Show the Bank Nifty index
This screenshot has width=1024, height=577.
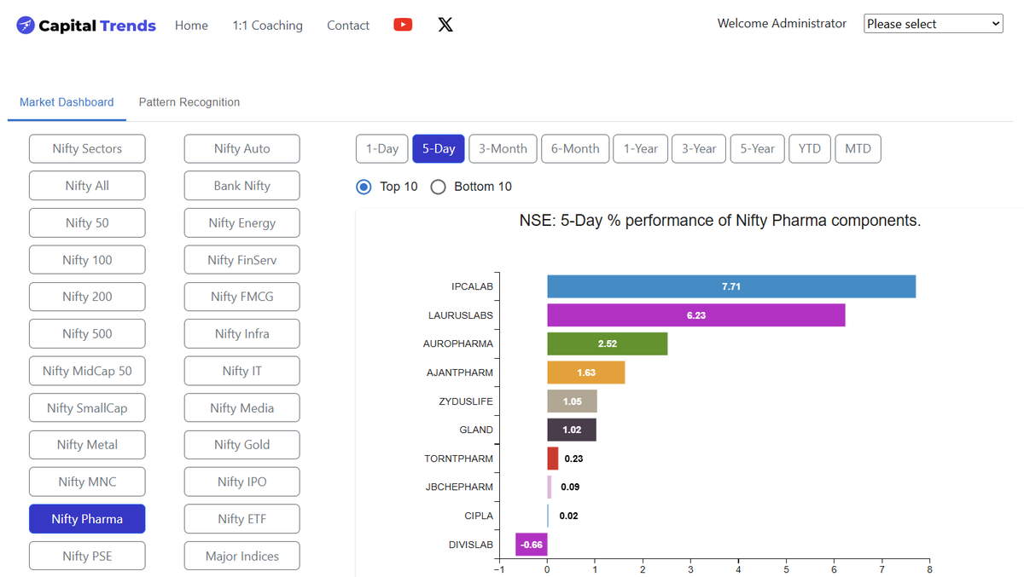[x=241, y=186]
